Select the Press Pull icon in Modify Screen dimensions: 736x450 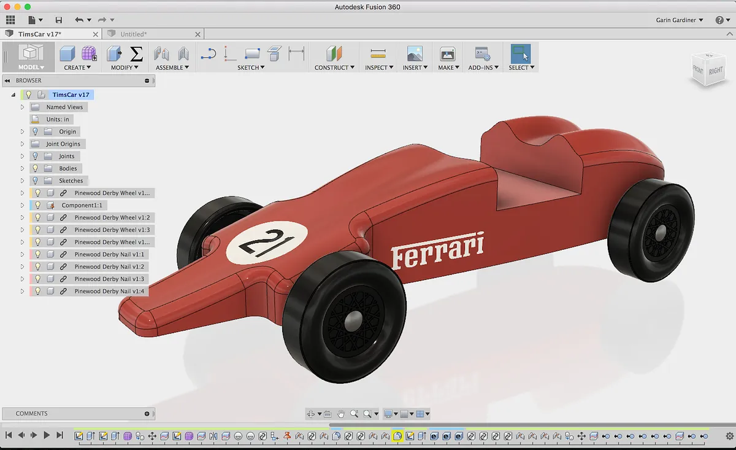[114, 53]
